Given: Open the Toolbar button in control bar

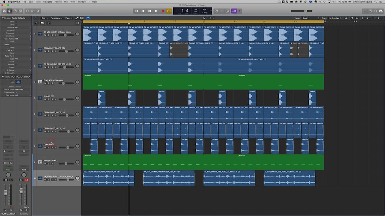Looking at the screenshot, I should point(20,11).
